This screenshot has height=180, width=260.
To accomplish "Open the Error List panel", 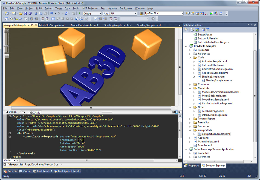I will [11, 171].
